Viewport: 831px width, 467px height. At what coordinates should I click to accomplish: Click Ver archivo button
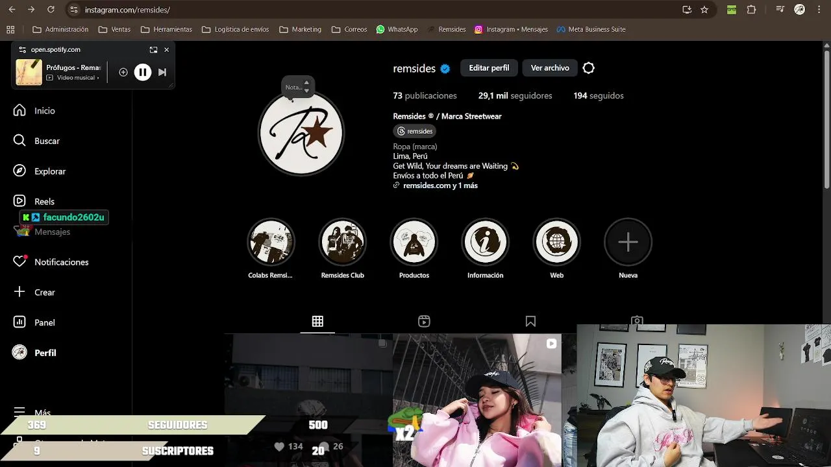point(550,67)
